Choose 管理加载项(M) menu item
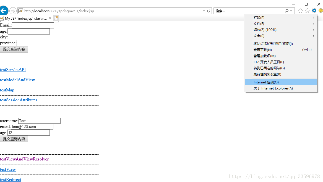 click(281, 56)
